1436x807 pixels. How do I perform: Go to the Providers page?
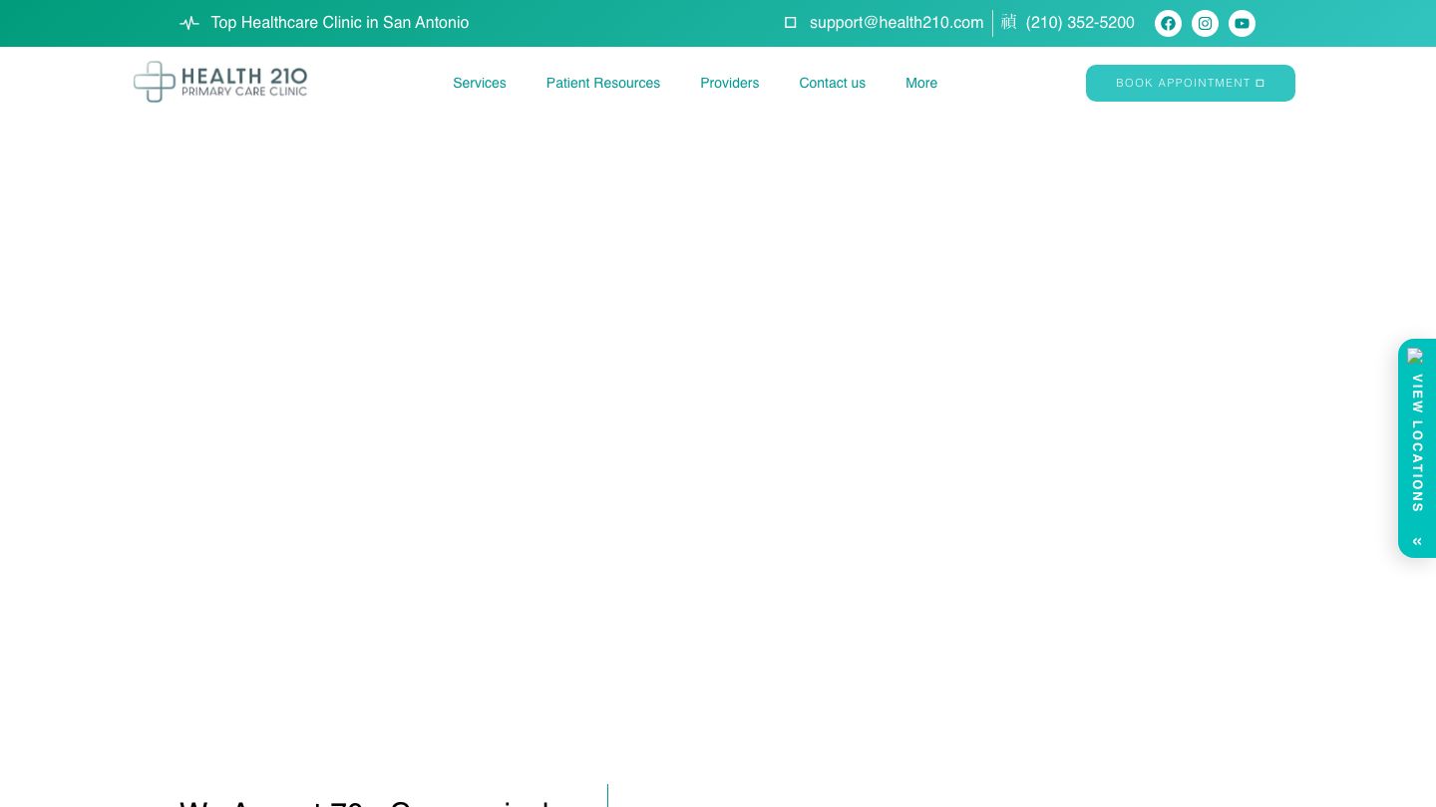pos(729,83)
